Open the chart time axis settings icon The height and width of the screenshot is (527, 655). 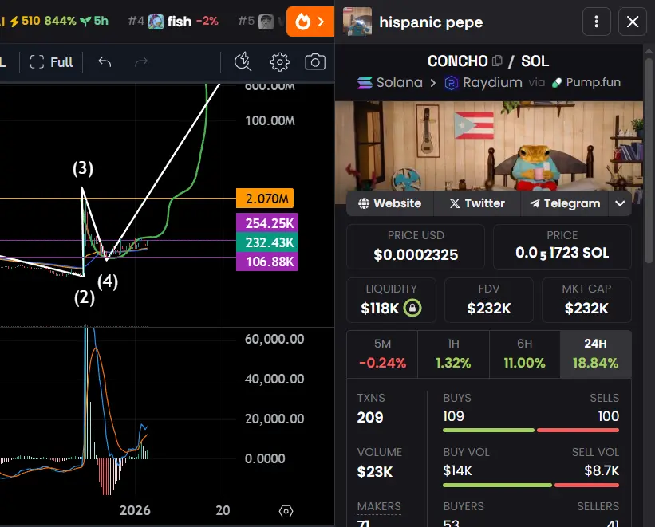(x=286, y=511)
